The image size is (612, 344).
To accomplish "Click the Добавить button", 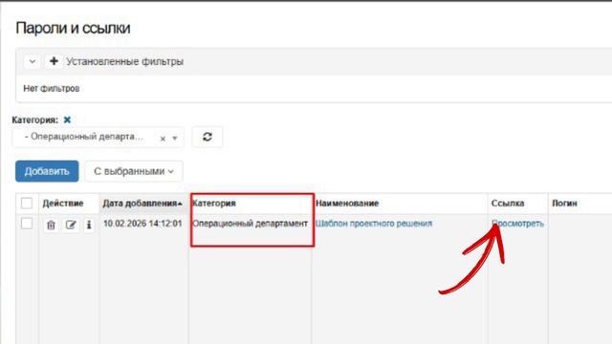I will coord(47,171).
